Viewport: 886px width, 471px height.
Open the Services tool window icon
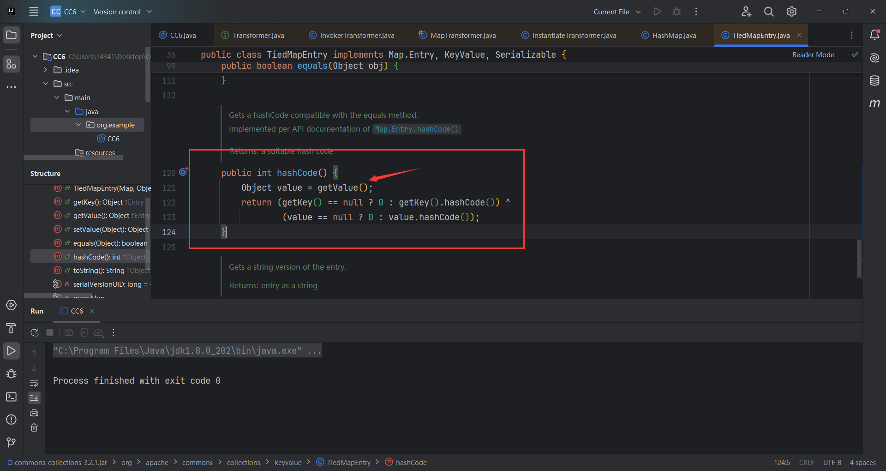[x=12, y=305]
